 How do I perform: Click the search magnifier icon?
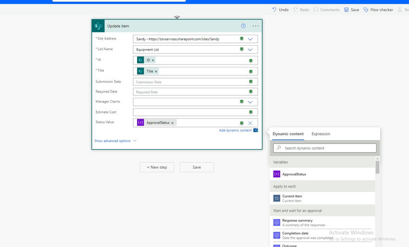tap(279, 148)
